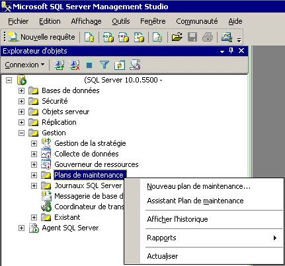Select the Journaux SQL Server tree item
The image size is (285, 266).
(88, 185)
